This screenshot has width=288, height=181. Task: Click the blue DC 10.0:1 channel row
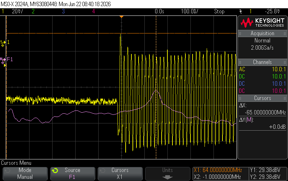262,84
